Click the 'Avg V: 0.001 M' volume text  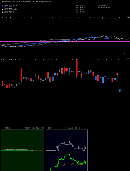click(x=103, y=6)
